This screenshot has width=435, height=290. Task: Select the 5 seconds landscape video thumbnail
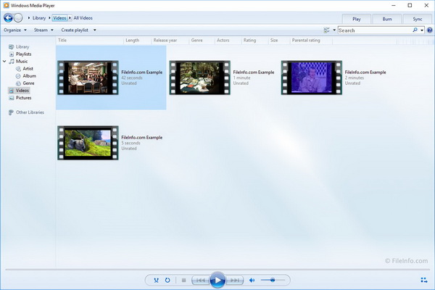tap(87, 143)
